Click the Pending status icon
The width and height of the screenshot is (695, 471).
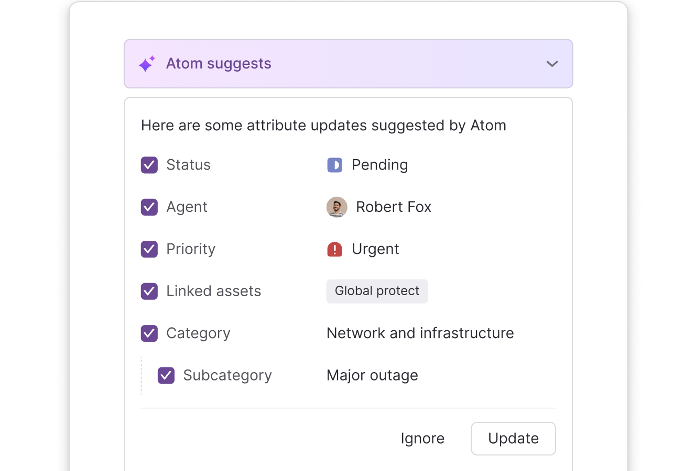335,165
